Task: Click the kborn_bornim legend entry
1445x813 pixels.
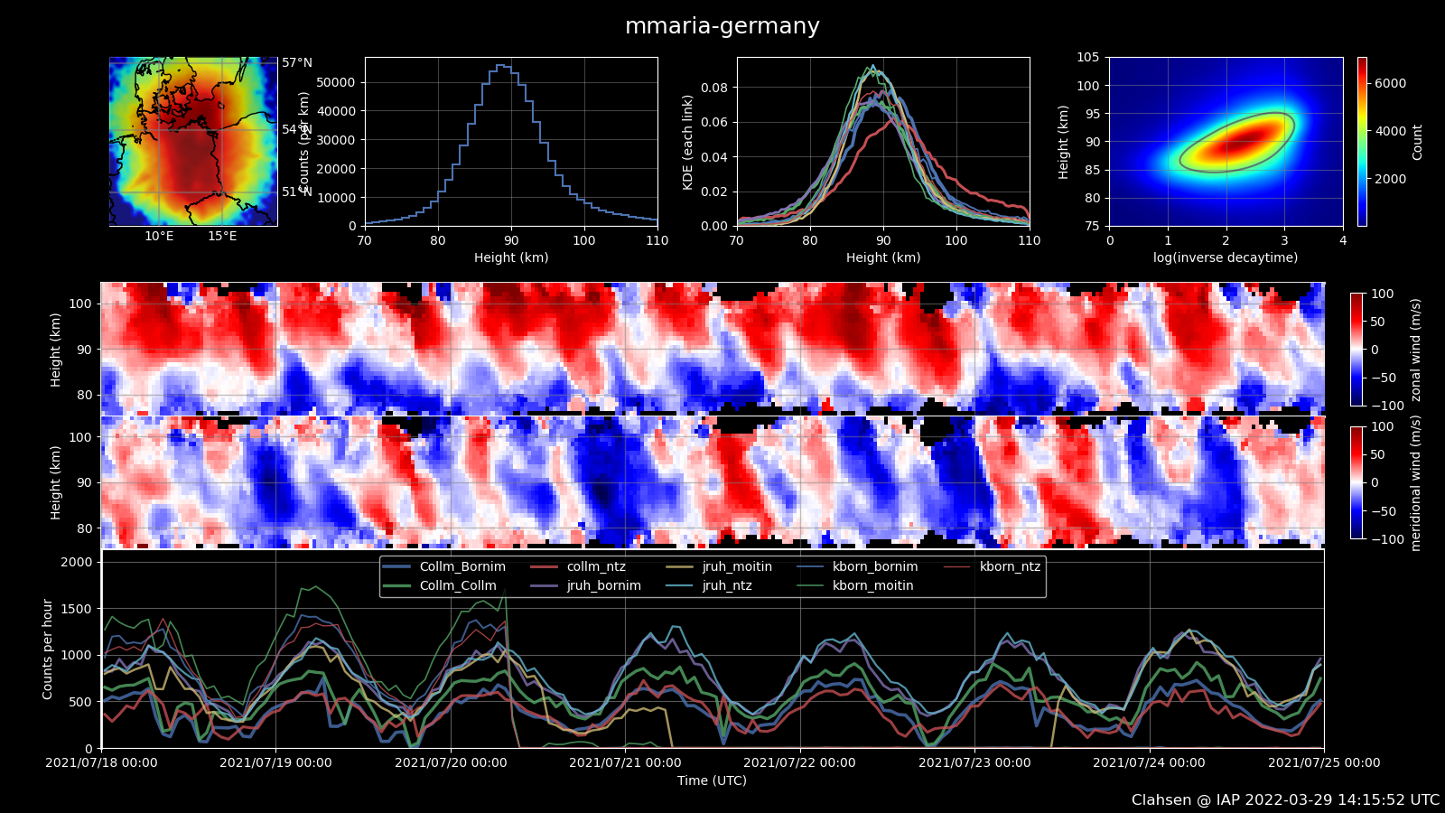Action: click(857, 566)
